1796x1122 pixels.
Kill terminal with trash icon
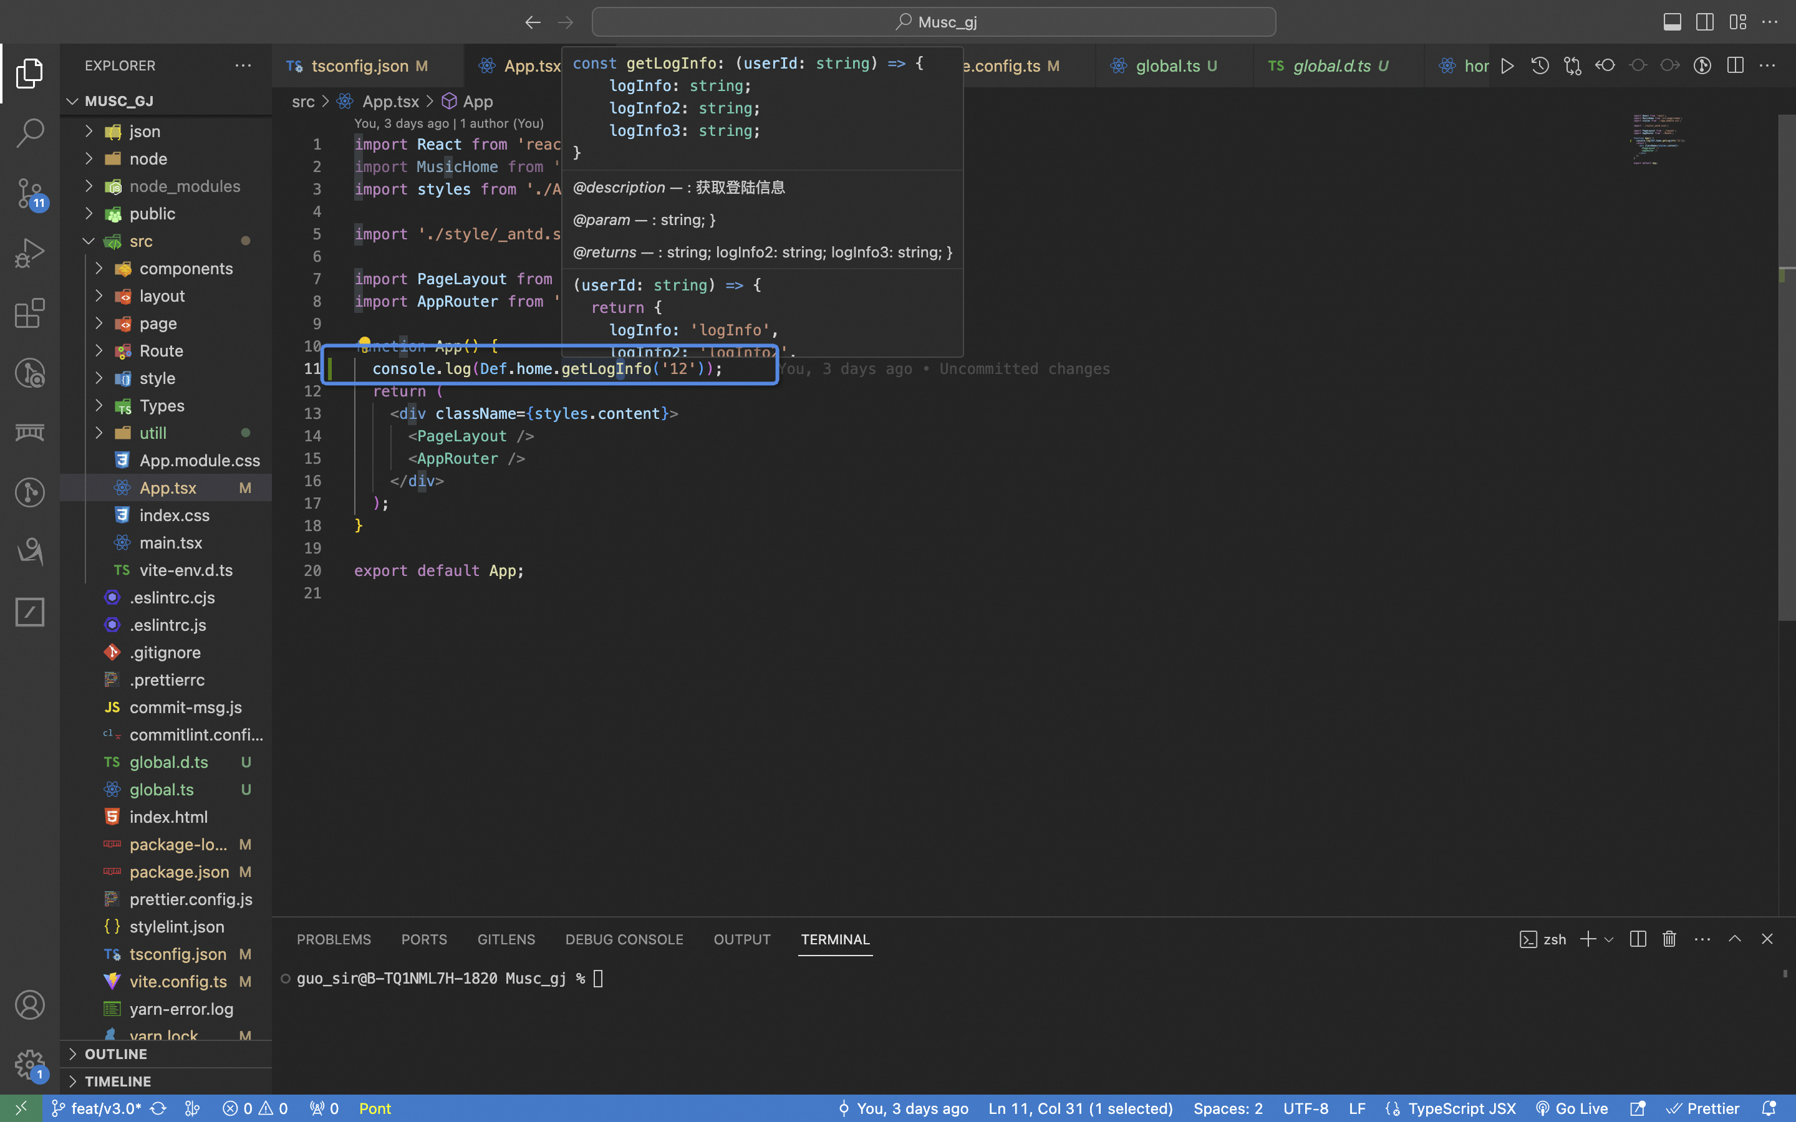[1669, 939]
